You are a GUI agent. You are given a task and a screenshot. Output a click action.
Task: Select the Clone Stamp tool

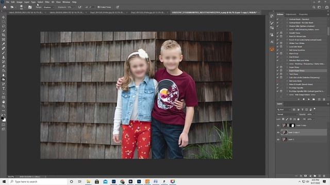tap(4, 57)
